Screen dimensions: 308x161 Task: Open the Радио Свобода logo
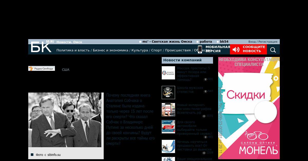coord(42,68)
